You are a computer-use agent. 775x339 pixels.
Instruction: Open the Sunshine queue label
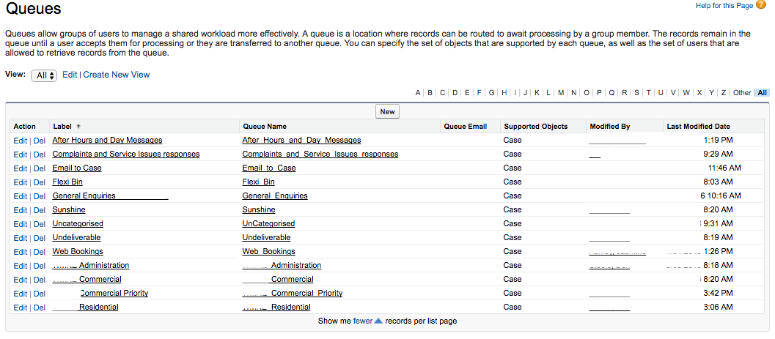coord(69,209)
